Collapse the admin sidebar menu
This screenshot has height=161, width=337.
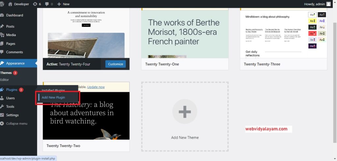pos(16,124)
